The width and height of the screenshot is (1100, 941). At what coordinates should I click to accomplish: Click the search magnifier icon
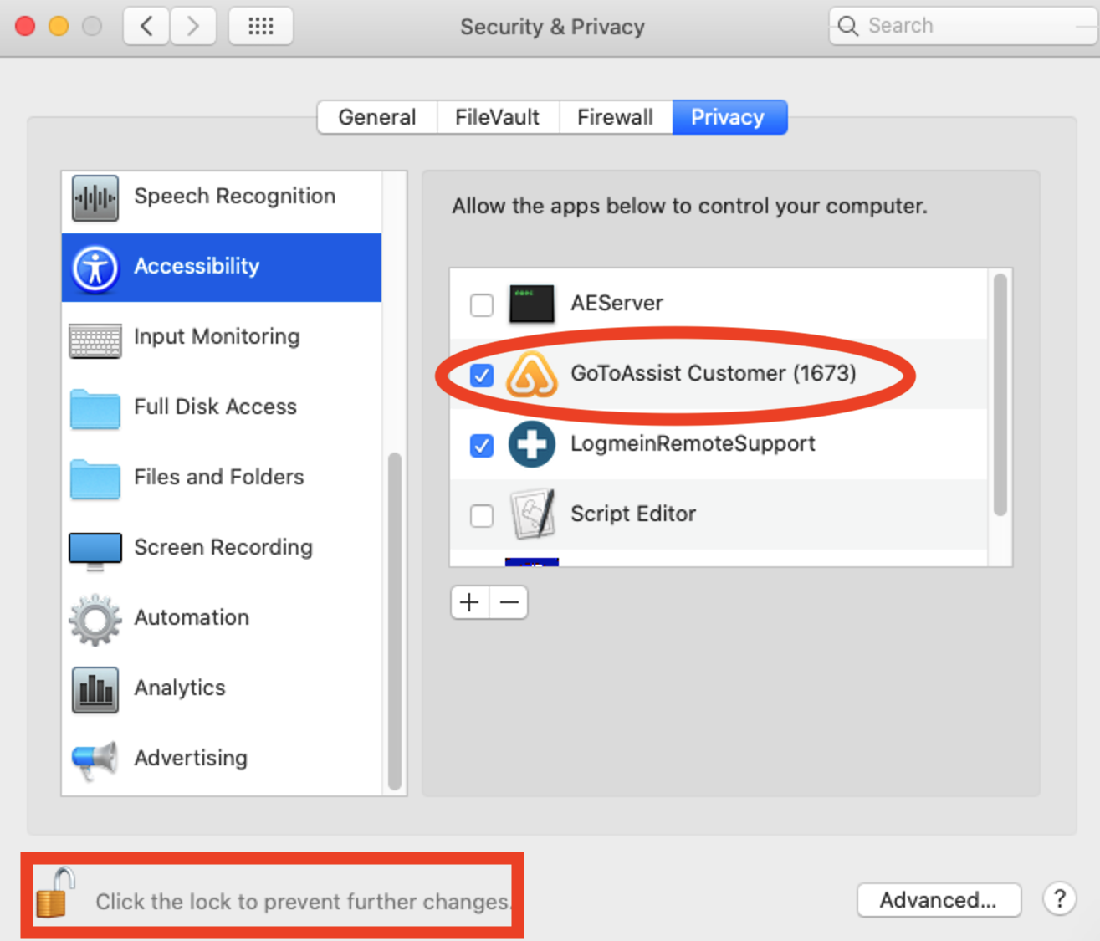pyautogui.click(x=847, y=26)
